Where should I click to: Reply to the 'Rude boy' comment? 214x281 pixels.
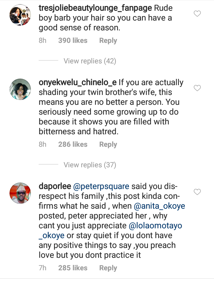(x=108, y=40)
